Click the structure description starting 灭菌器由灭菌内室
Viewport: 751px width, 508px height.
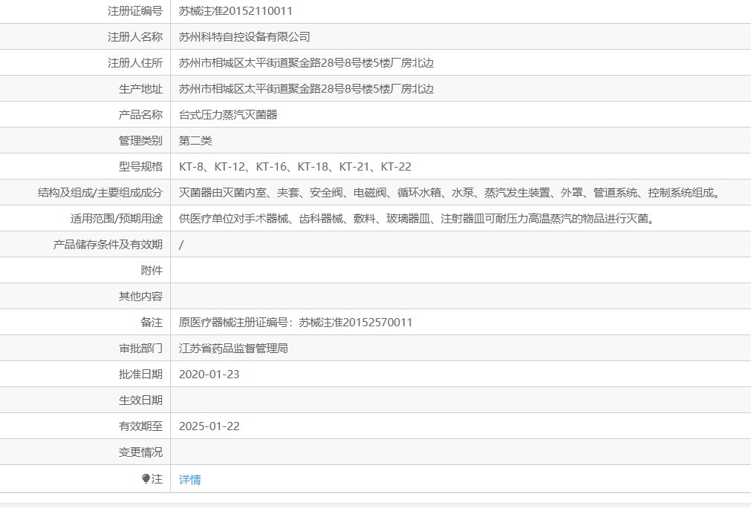(449, 192)
